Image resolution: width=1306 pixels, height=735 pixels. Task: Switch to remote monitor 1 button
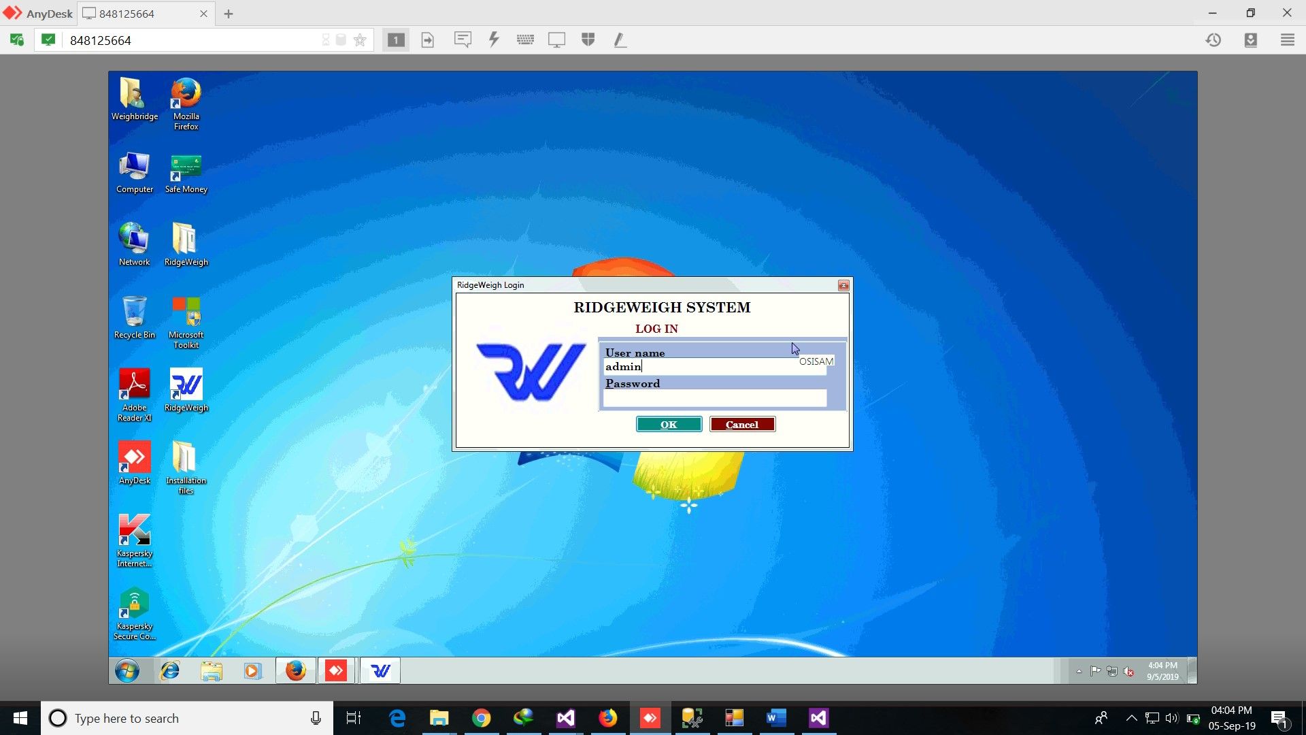pyautogui.click(x=396, y=40)
